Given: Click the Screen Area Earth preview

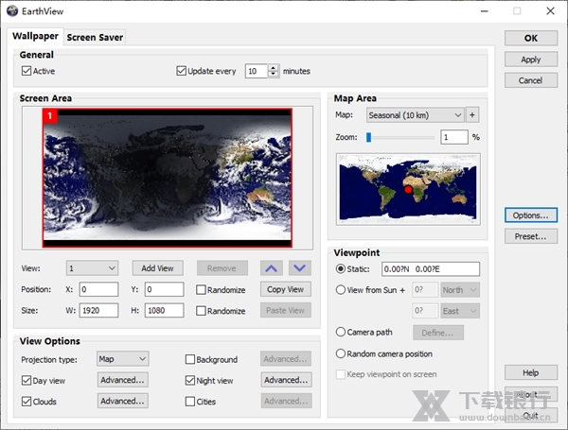Looking at the screenshot, I should [168, 178].
